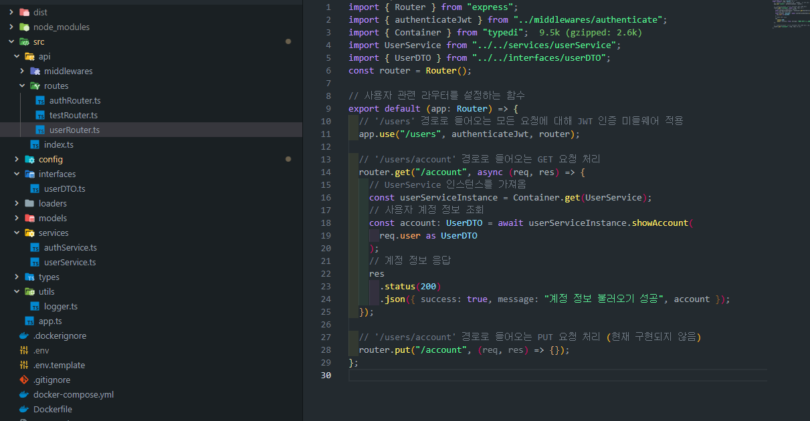Click the TypeScript icon beside authRouter.ts
810x421 pixels.
[41, 100]
